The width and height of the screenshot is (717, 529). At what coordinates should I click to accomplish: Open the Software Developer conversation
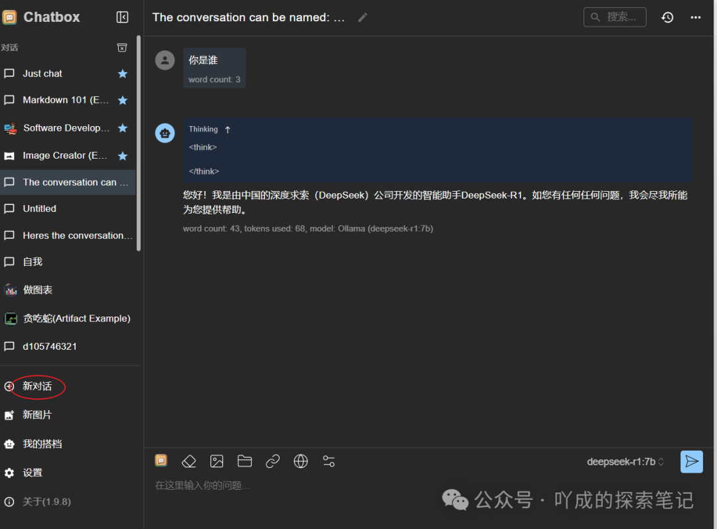point(68,128)
